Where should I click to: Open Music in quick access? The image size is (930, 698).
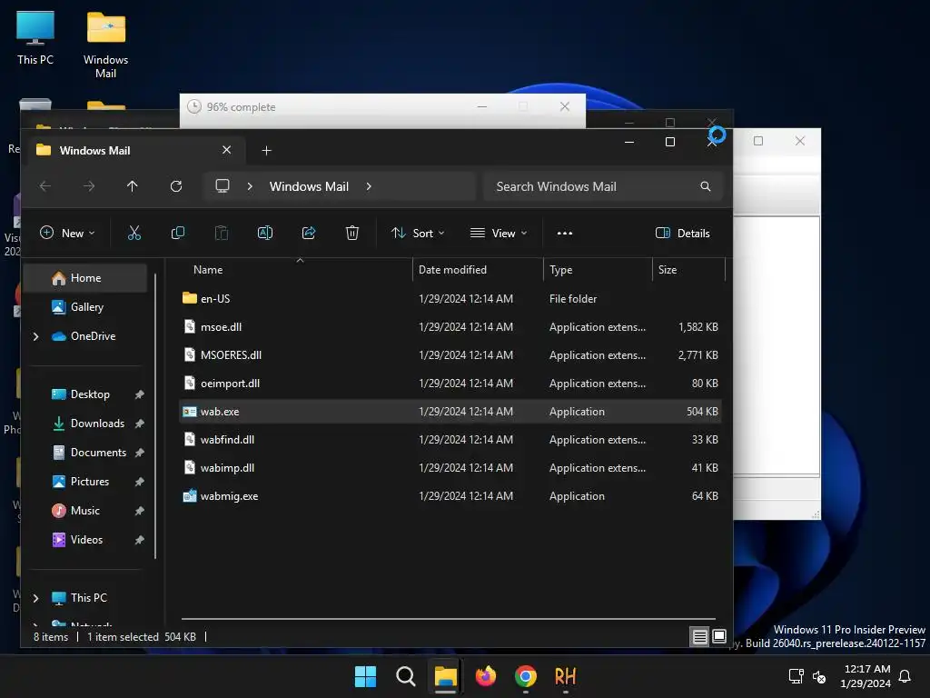pyautogui.click(x=85, y=511)
